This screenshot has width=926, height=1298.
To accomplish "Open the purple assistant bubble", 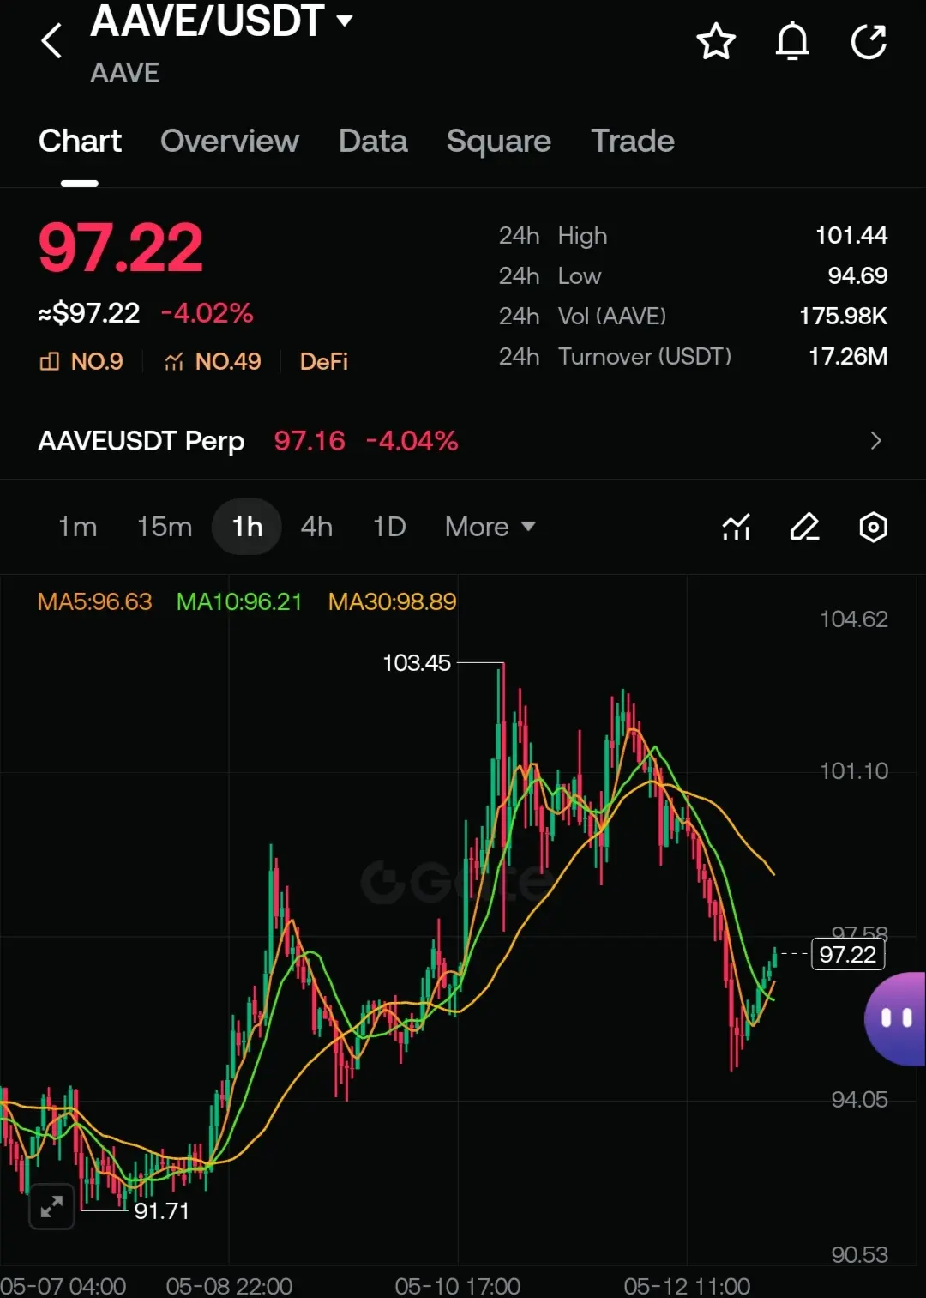I will 895,1019.
